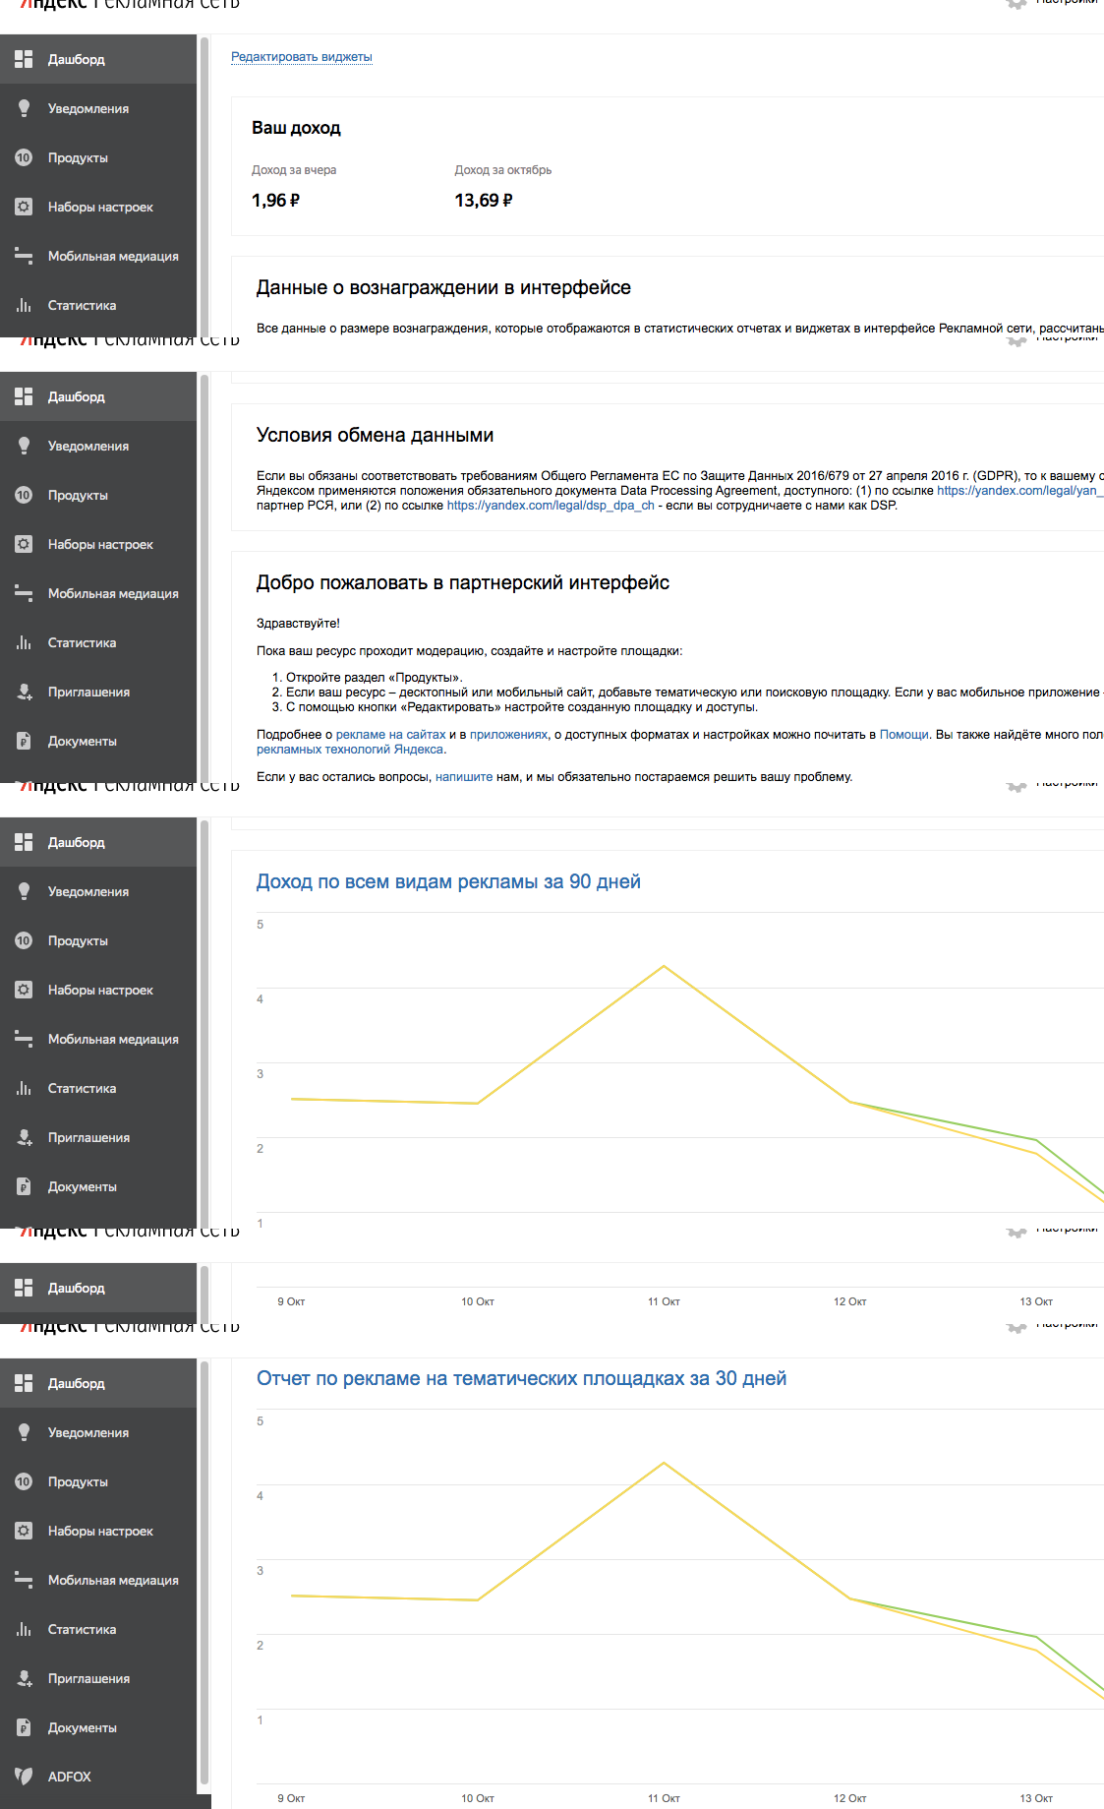
Task: Follow the «рекламе на сайтах» link
Action: (x=390, y=735)
